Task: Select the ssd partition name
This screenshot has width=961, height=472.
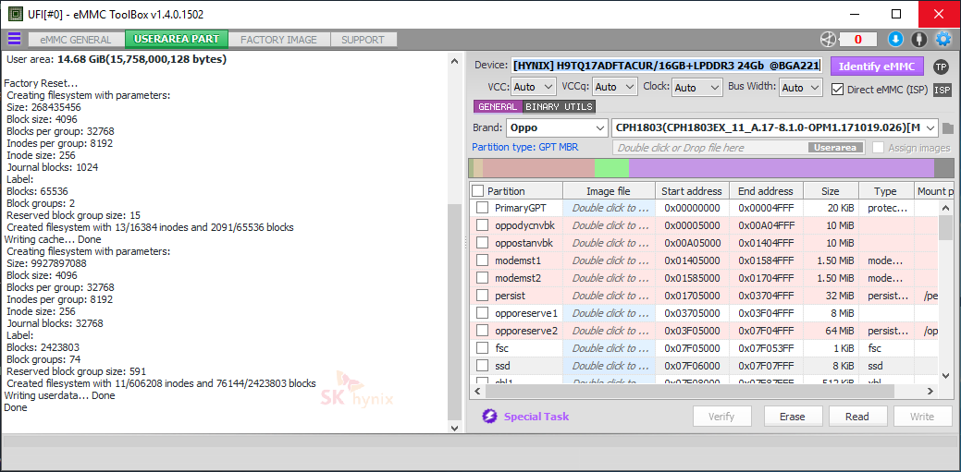Action: 502,366
